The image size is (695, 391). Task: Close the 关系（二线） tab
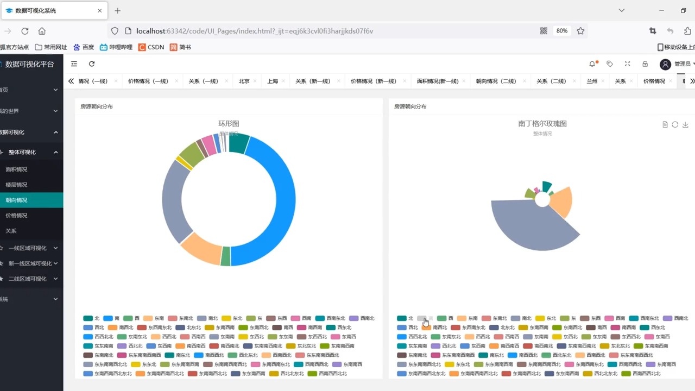[573, 81]
